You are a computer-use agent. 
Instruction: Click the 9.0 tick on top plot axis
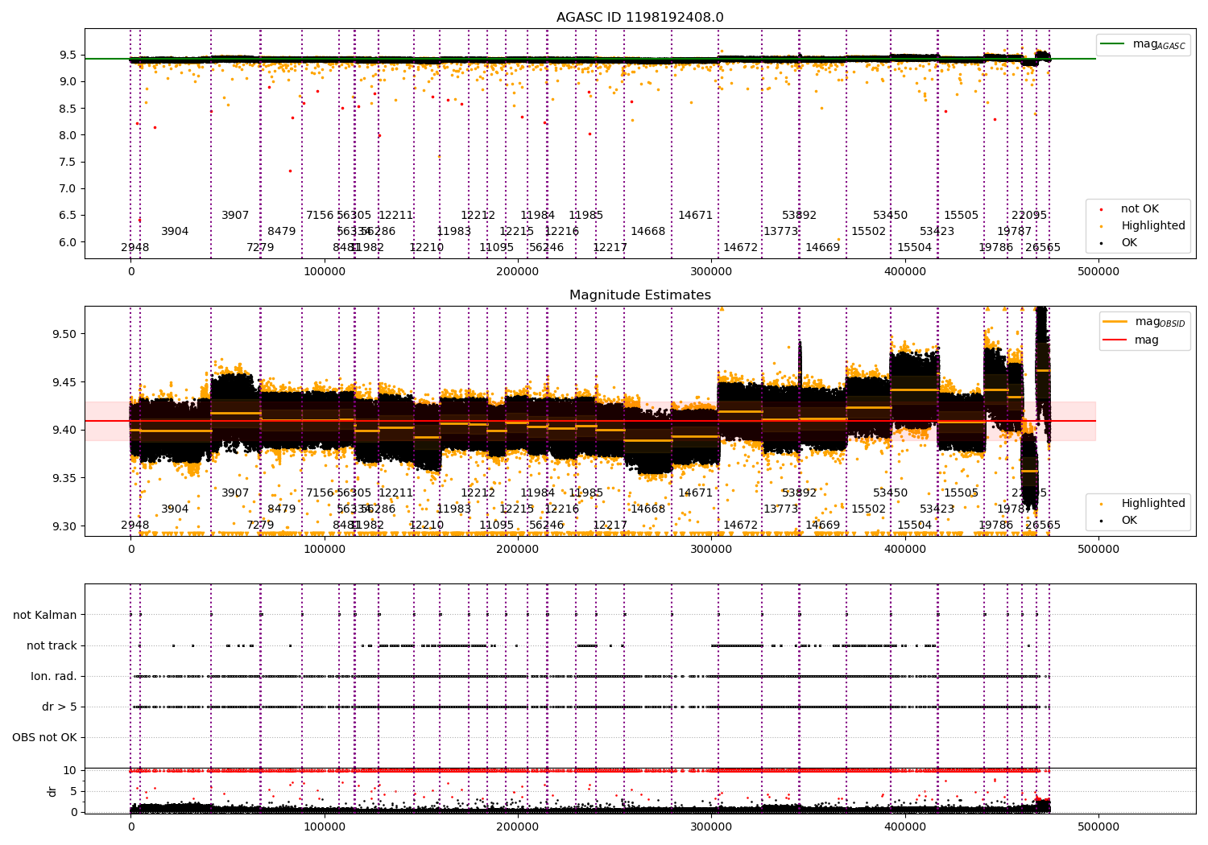tap(68, 81)
